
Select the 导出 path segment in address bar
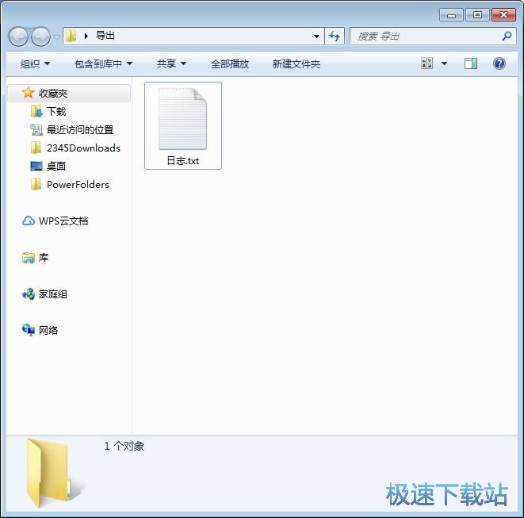pyautogui.click(x=105, y=36)
